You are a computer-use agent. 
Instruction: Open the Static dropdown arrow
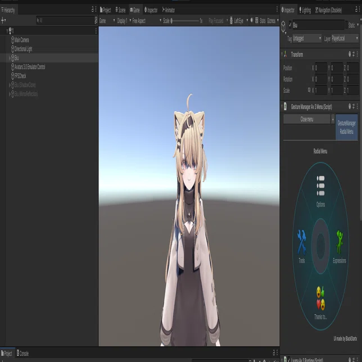point(358,25)
